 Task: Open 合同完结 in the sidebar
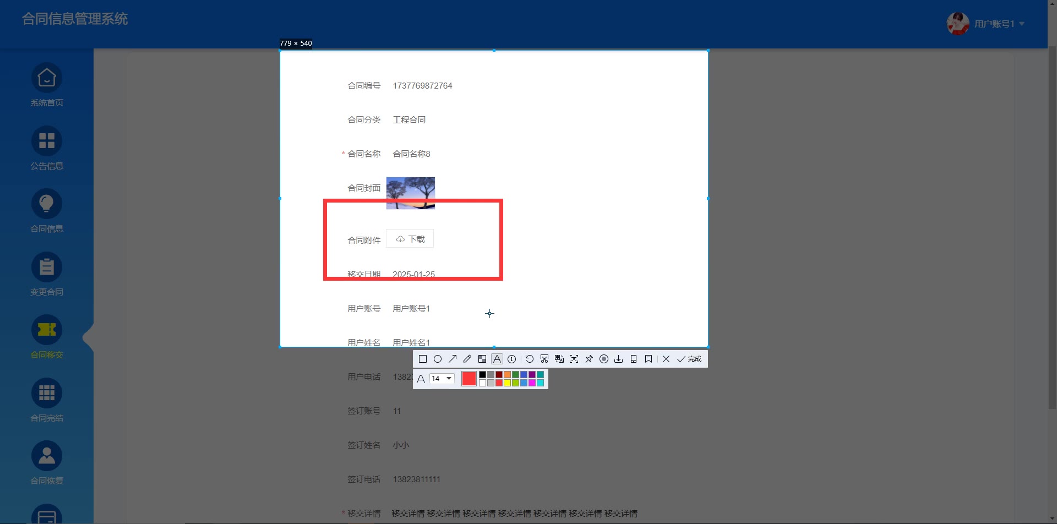click(47, 401)
